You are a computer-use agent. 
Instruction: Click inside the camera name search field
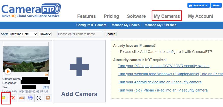pos(80,34)
